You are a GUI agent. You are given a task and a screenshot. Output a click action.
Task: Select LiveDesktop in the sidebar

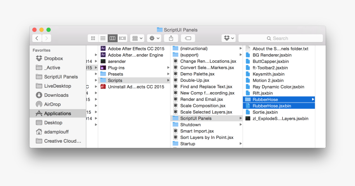coord(58,86)
